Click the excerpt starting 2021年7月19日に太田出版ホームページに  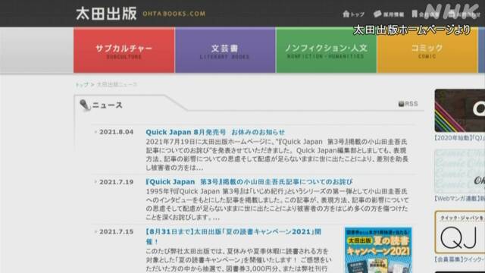click(277, 155)
